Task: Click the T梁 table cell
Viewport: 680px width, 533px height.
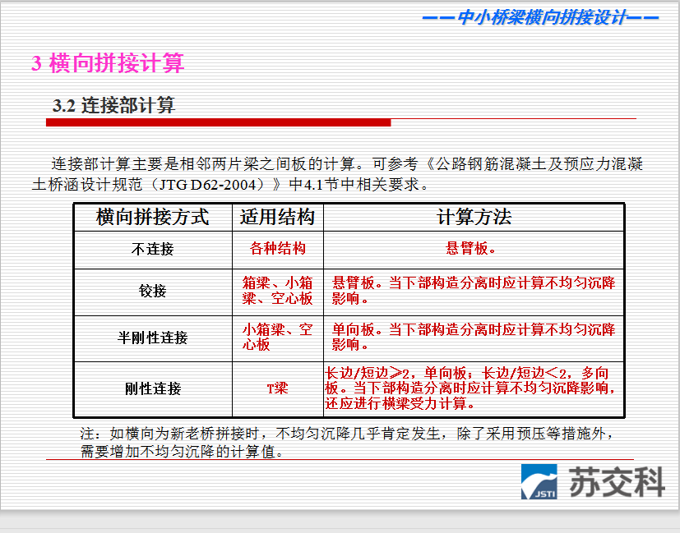Action: (278, 389)
